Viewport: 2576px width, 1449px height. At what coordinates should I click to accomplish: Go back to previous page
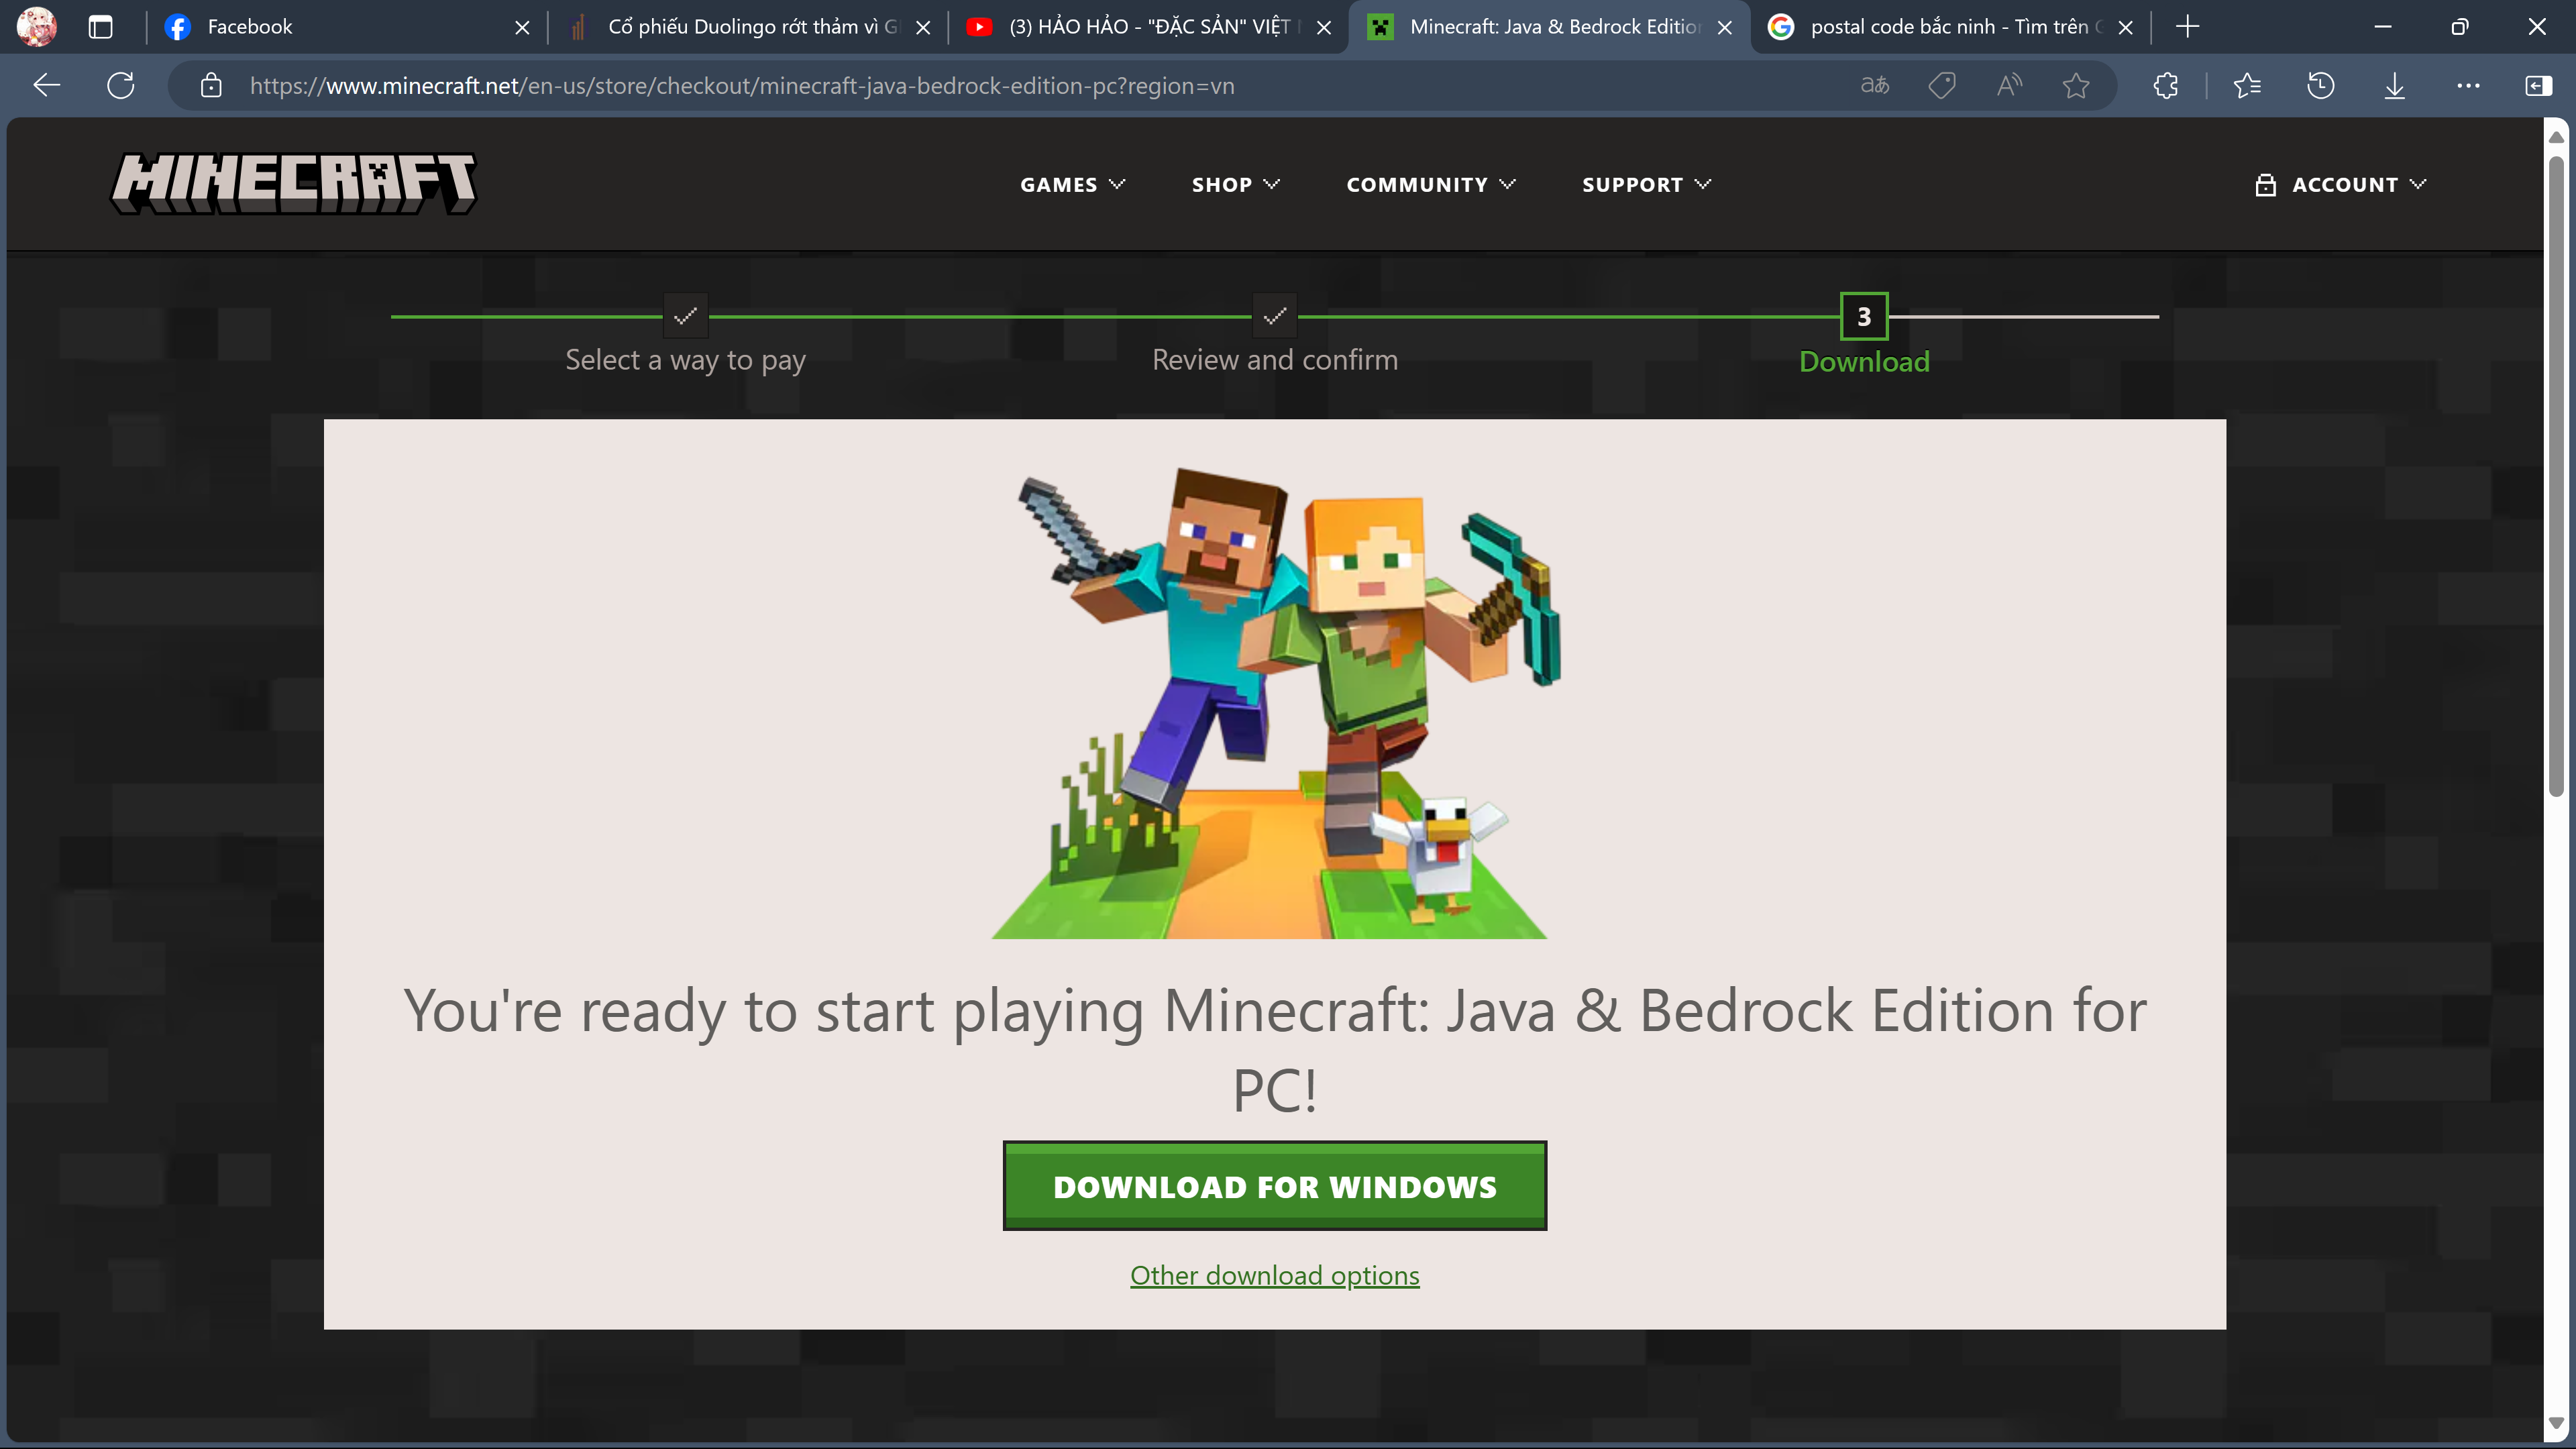pyautogui.click(x=47, y=86)
